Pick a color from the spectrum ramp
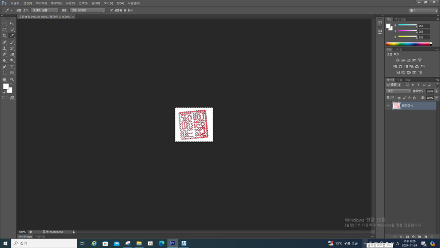Viewport: 440px width, 248px height. [x=409, y=44]
